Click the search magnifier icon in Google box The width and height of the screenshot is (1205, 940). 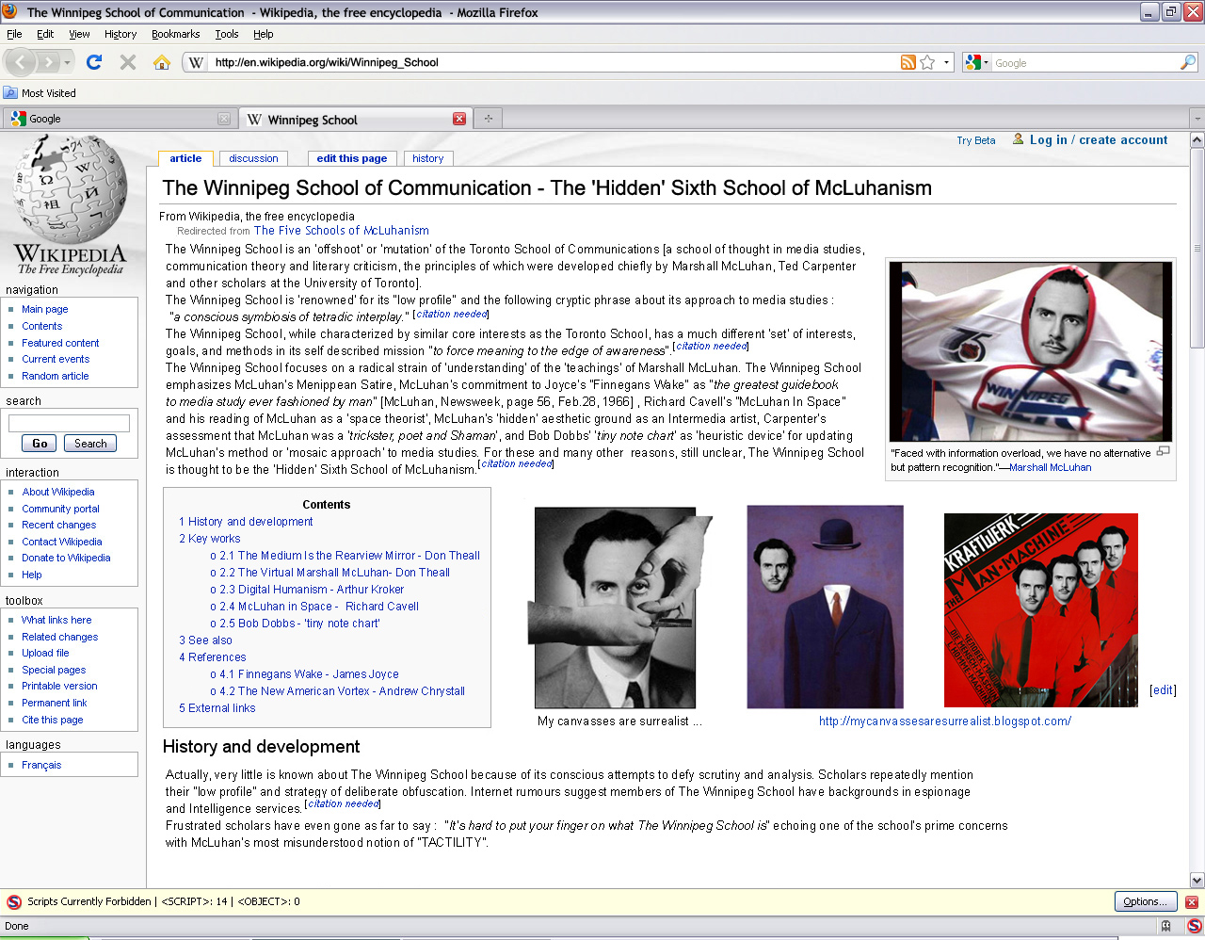pyautogui.click(x=1188, y=62)
